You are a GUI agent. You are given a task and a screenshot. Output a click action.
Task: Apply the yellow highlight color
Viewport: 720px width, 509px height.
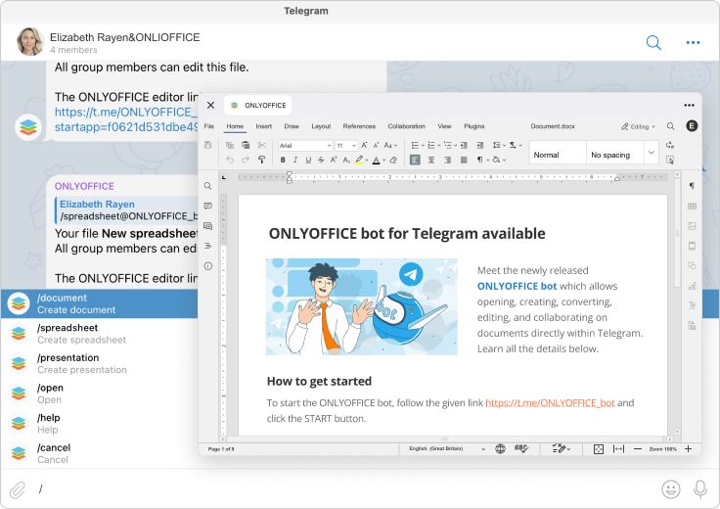click(x=359, y=160)
